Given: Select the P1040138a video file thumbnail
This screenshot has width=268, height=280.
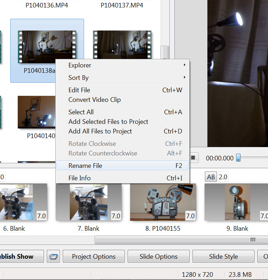Looking at the screenshot, I should (x=47, y=47).
